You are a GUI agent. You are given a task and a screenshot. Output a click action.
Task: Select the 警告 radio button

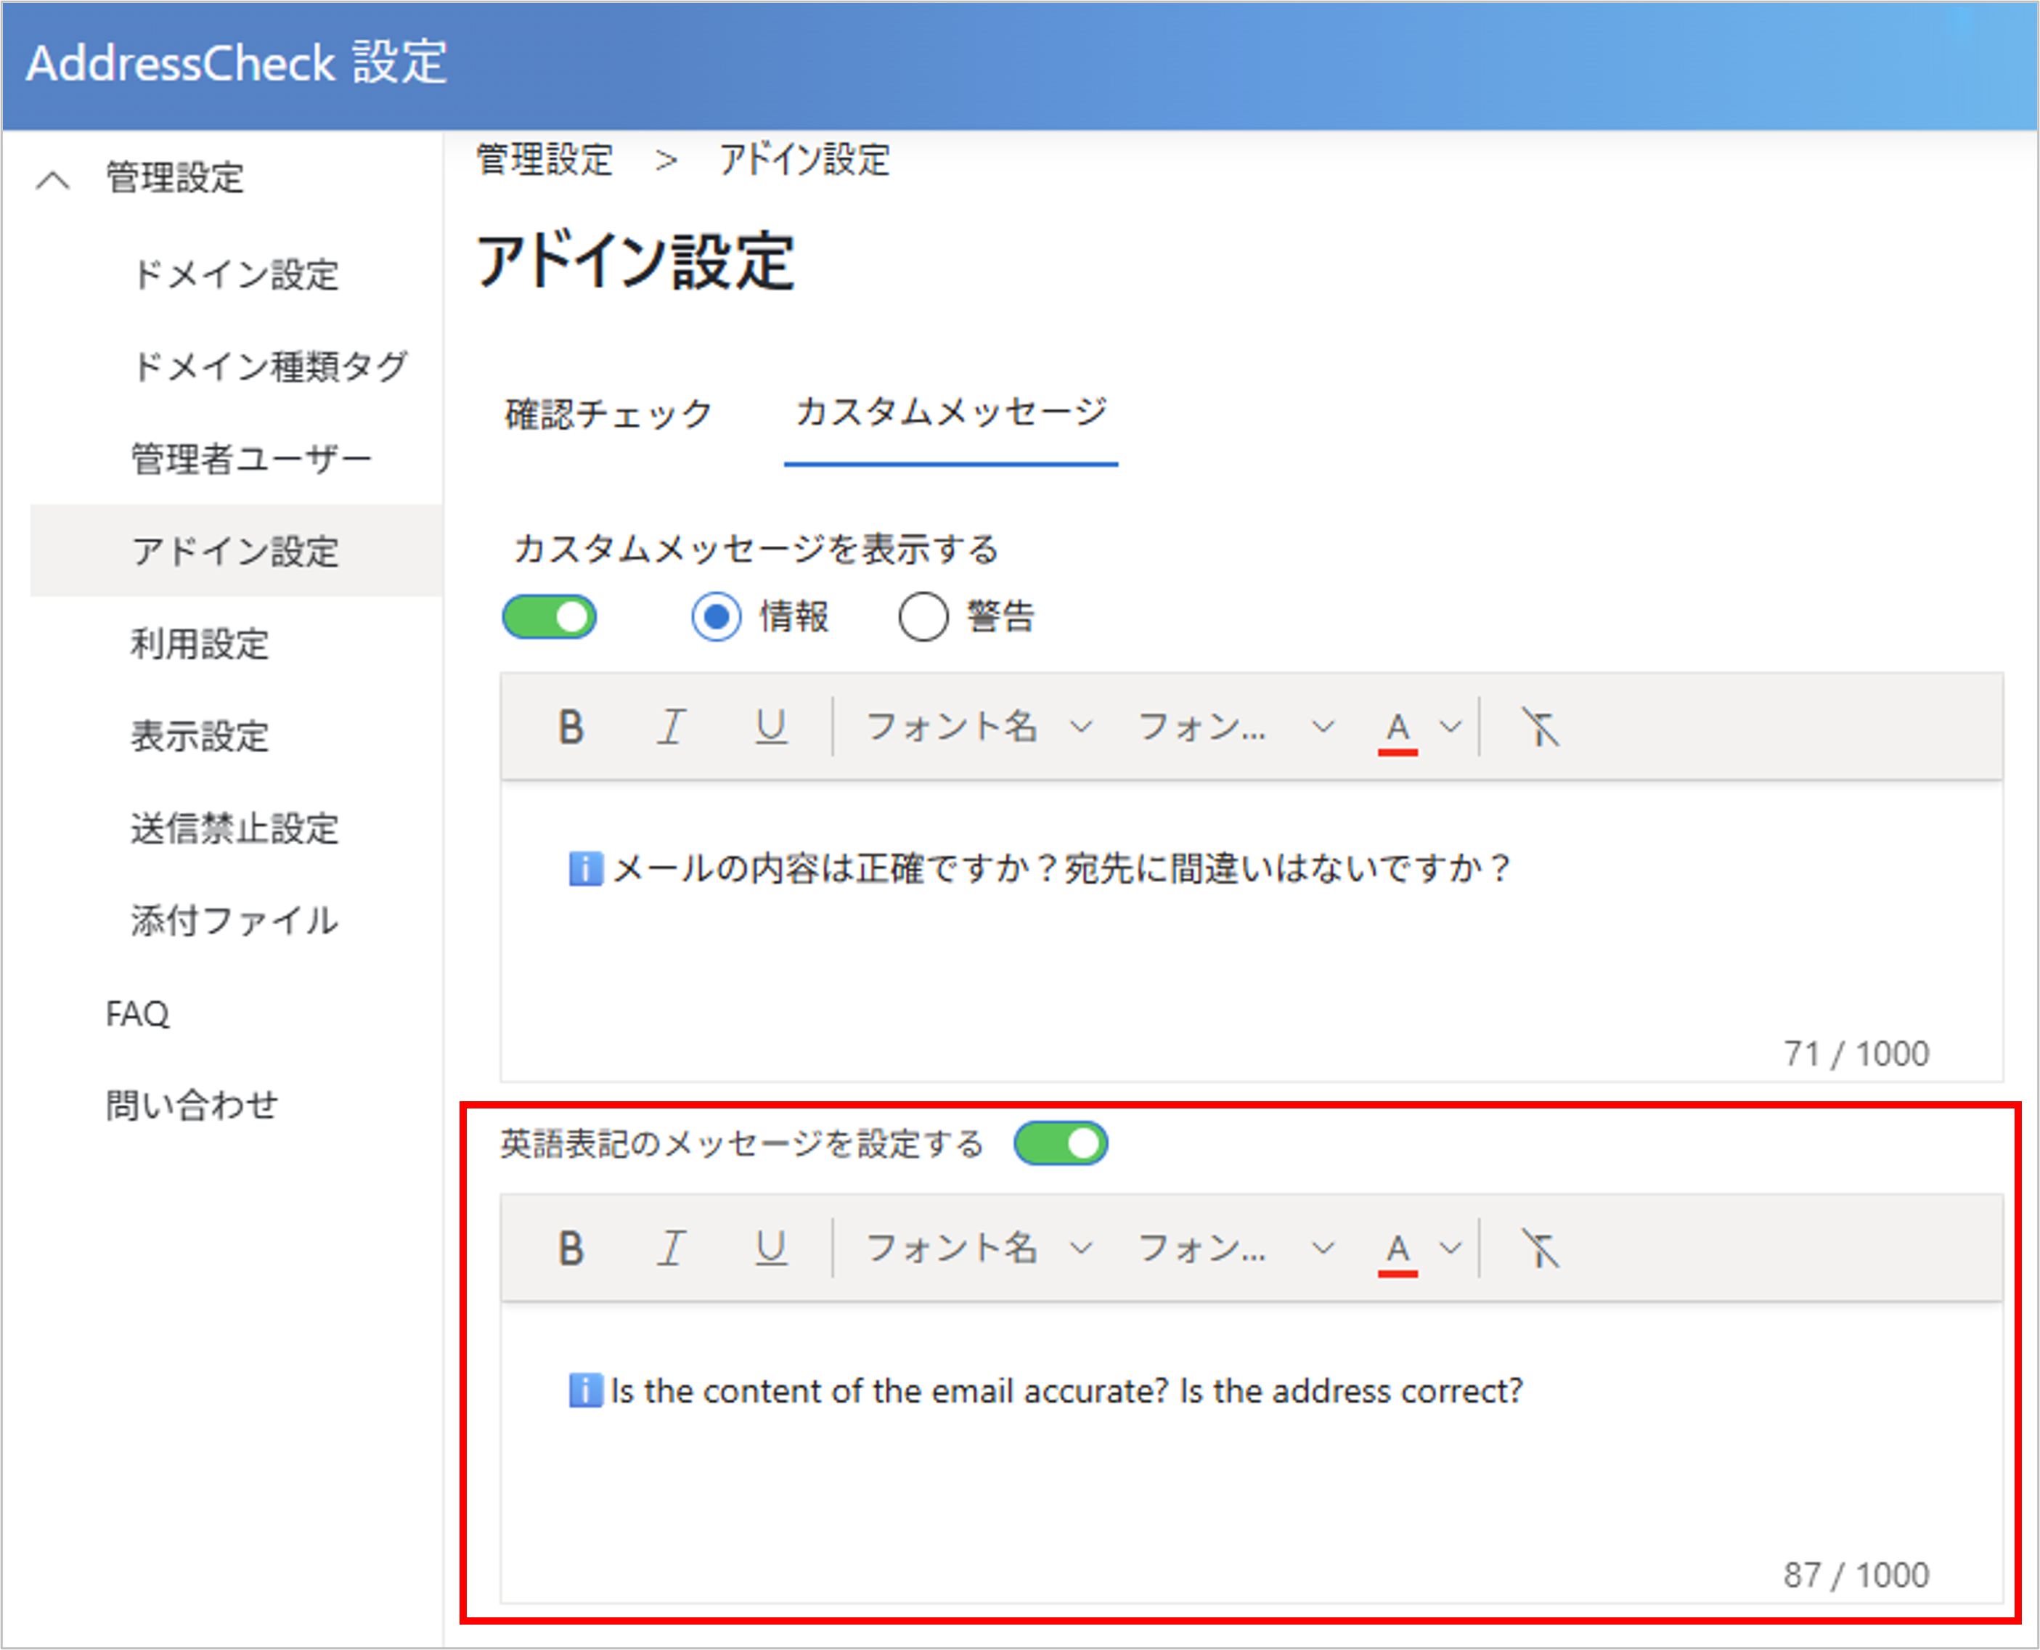[923, 618]
